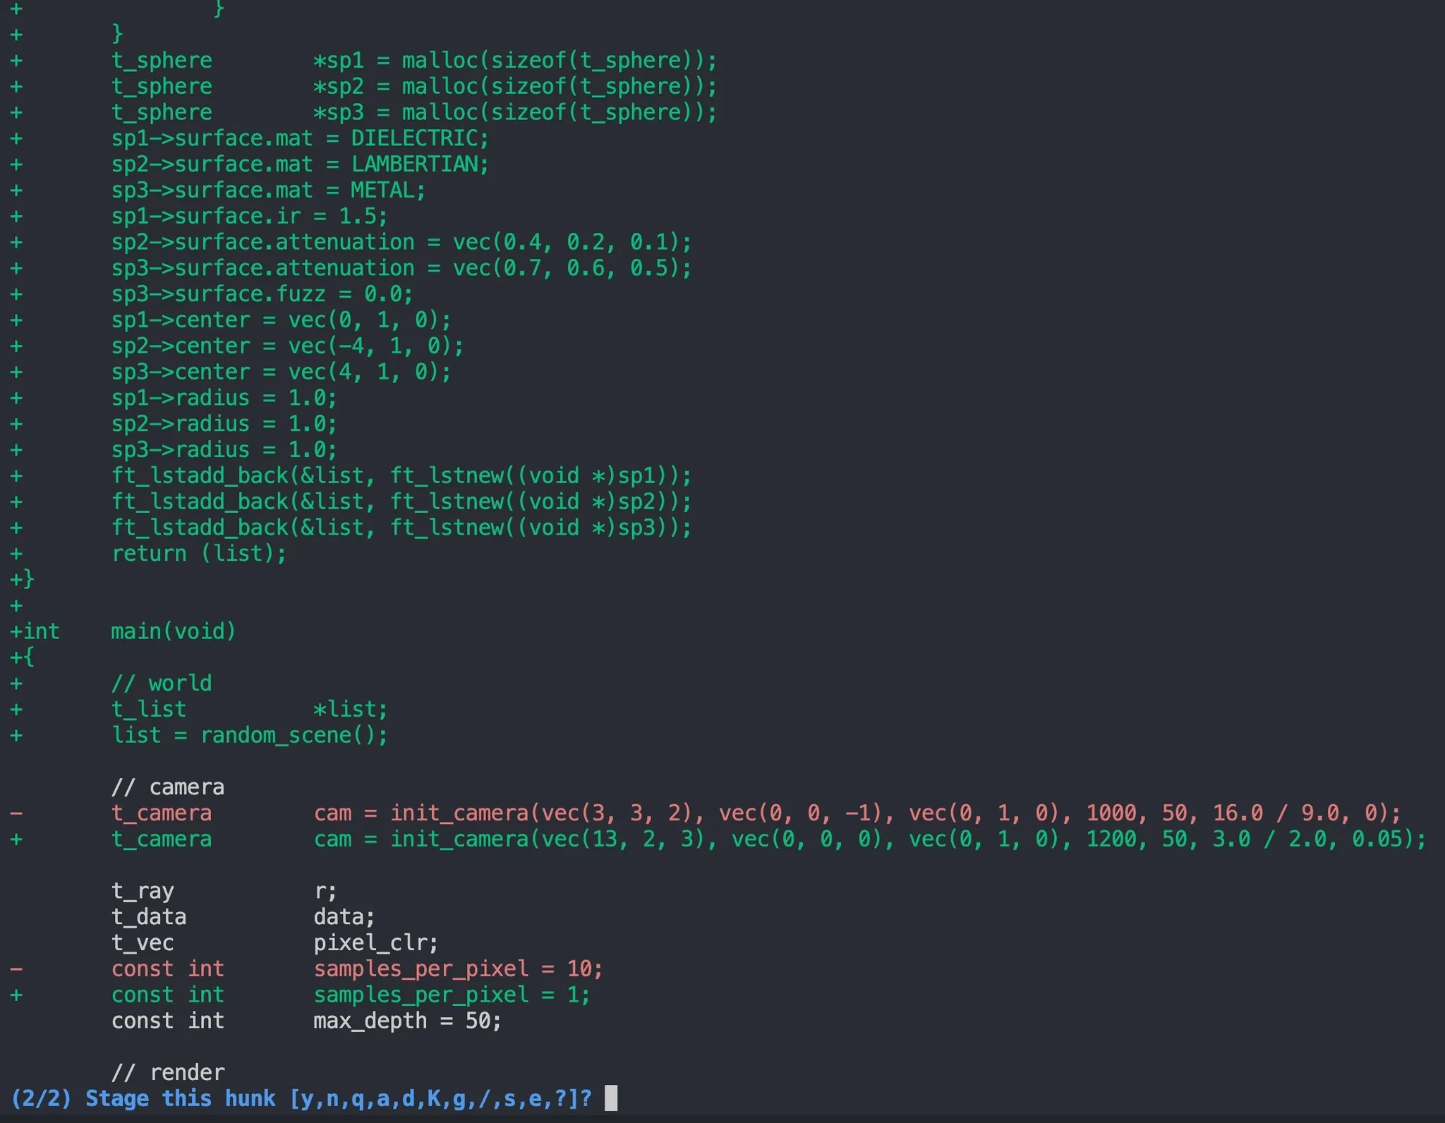The width and height of the screenshot is (1445, 1123).
Task: Click 'samples_per_pixel = 10;' removed line
Action: tap(457, 969)
